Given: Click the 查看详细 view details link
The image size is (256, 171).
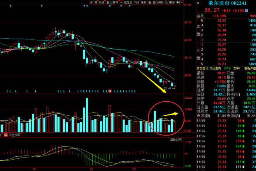Looking at the screenshot, I should pyautogui.click(x=250, y=68).
